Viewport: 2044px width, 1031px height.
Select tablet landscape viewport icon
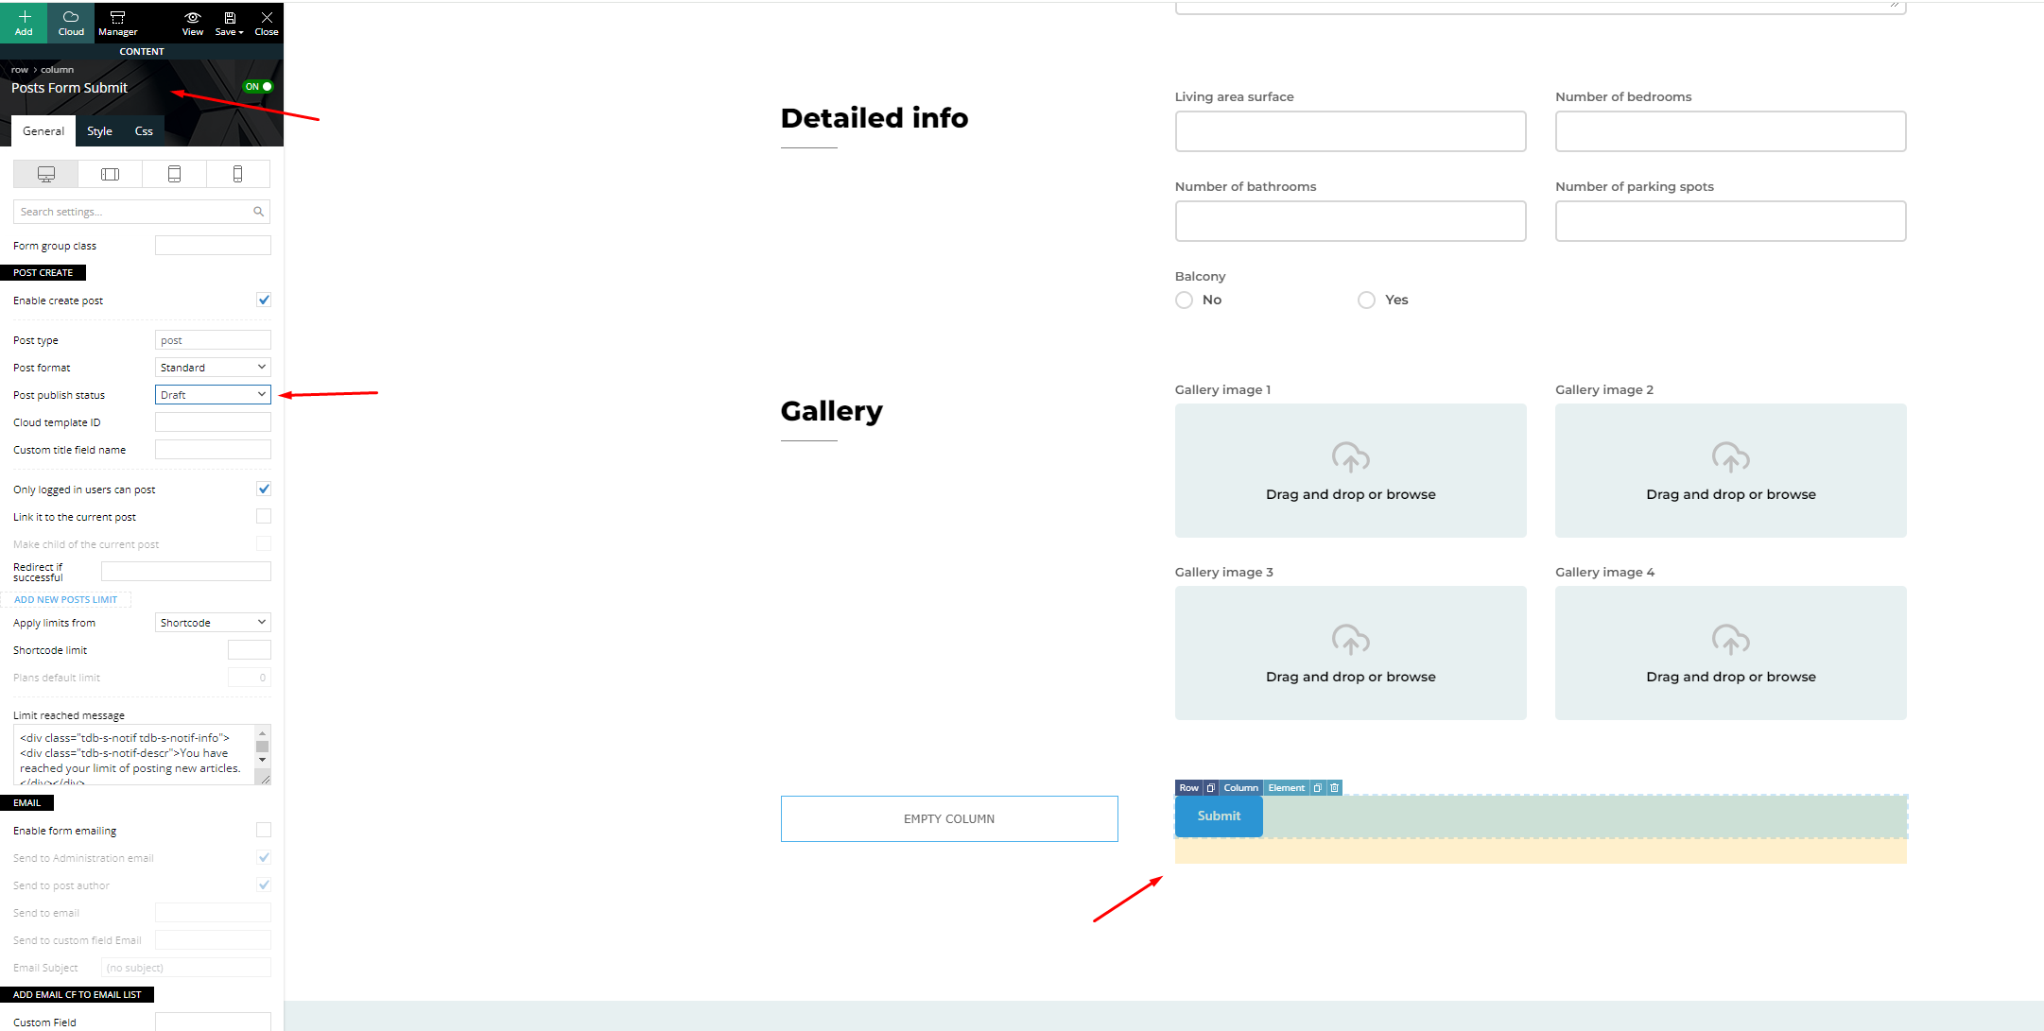[110, 174]
